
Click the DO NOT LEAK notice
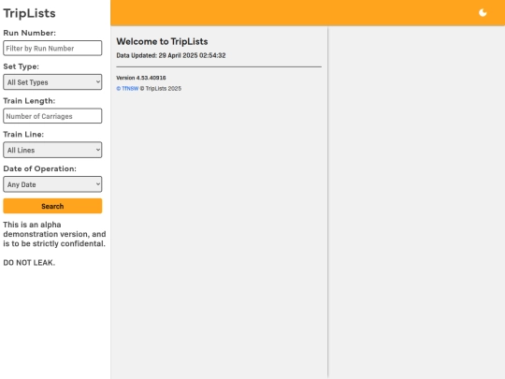click(x=29, y=263)
